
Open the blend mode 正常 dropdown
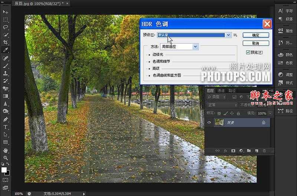tap(222, 105)
